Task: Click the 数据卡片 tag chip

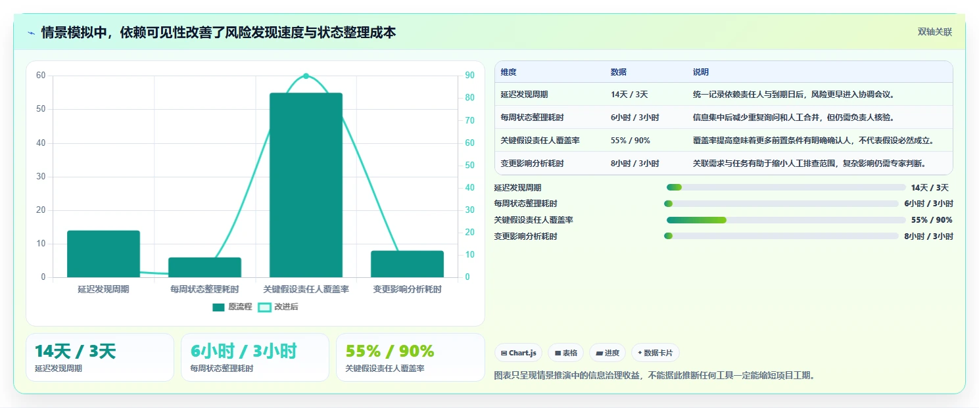Action: tap(656, 353)
